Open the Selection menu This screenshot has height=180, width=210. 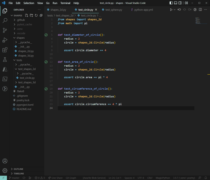(29, 3)
